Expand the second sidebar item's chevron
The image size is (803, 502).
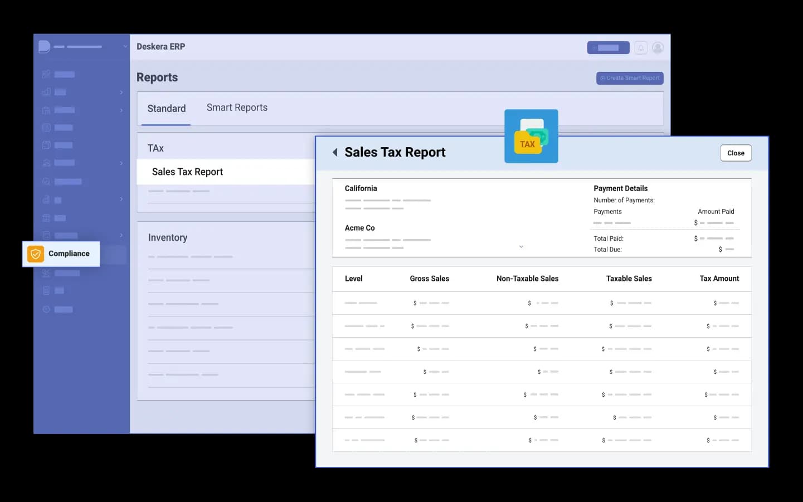pos(121,92)
